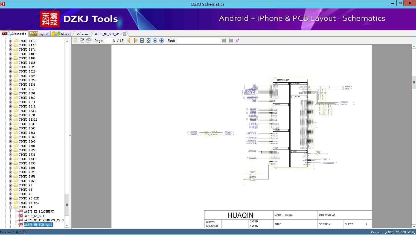Click the copy pages icon in toolbar
Viewport: 416px width, 235px height.
(x=75, y=40)
